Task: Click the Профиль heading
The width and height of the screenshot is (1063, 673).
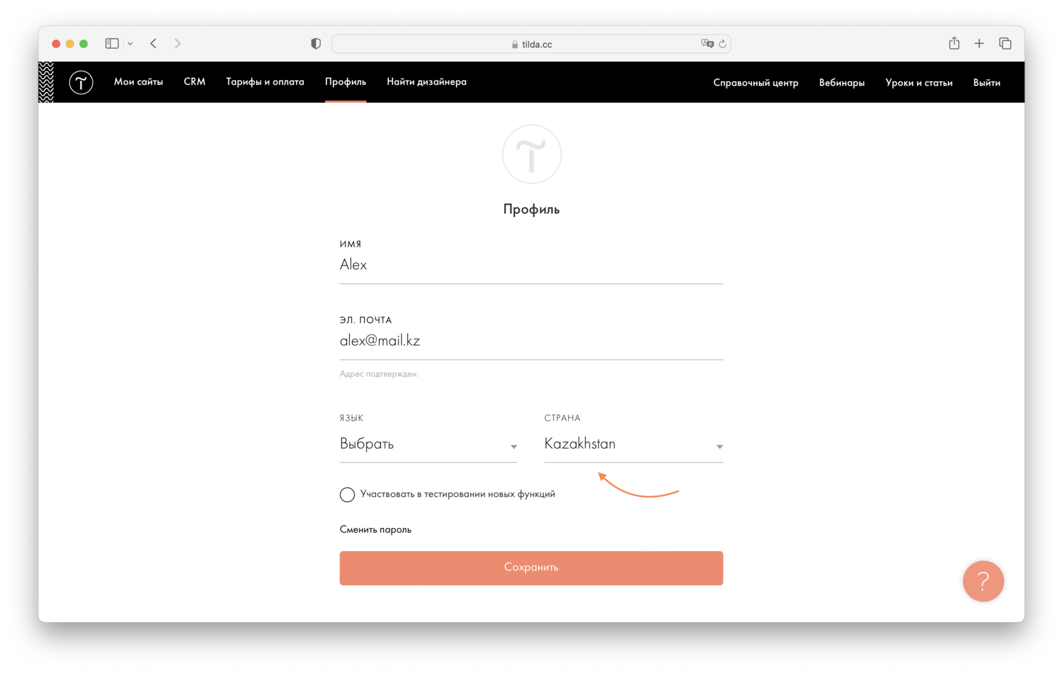Action: (x=531, y=209)
